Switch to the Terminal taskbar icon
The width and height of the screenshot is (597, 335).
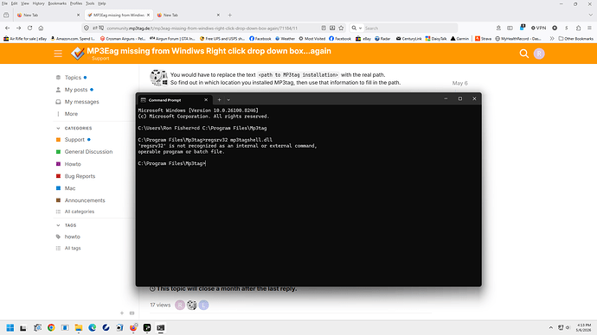[161, 327]
